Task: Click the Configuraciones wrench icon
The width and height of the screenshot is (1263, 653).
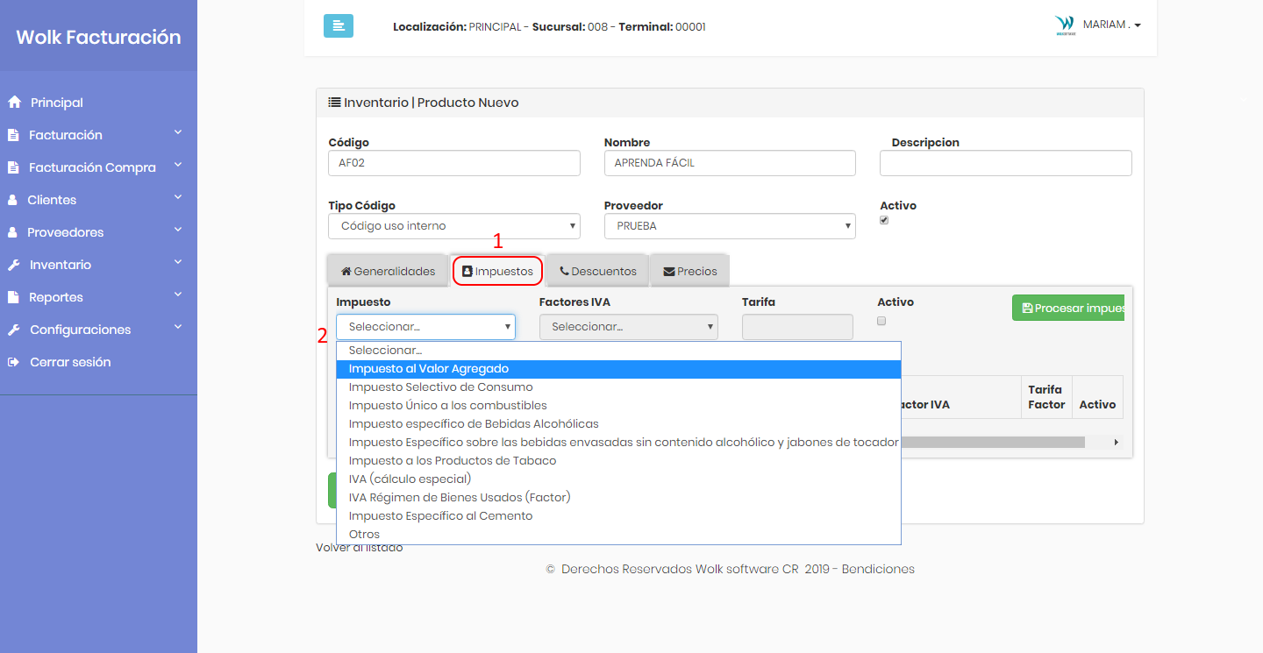Action: 13,330
